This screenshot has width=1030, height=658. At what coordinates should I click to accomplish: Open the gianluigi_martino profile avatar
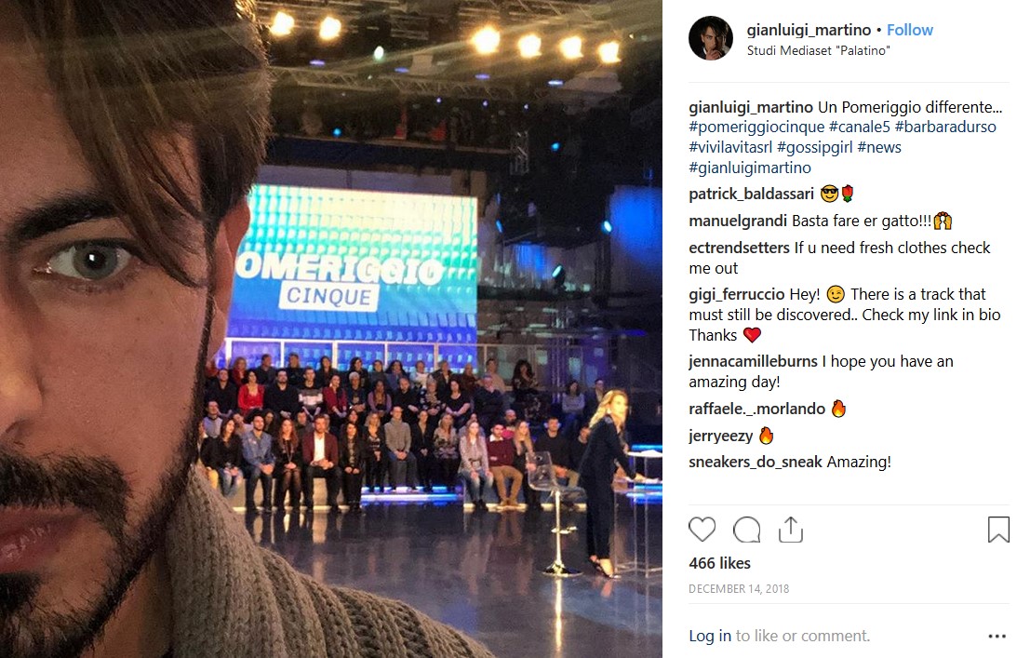coord(711,38)
